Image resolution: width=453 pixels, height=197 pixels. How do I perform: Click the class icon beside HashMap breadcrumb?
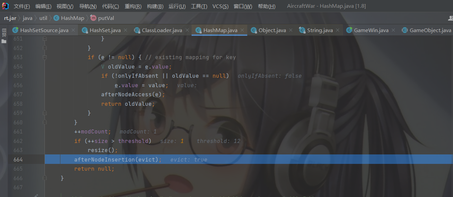[56, 18]
